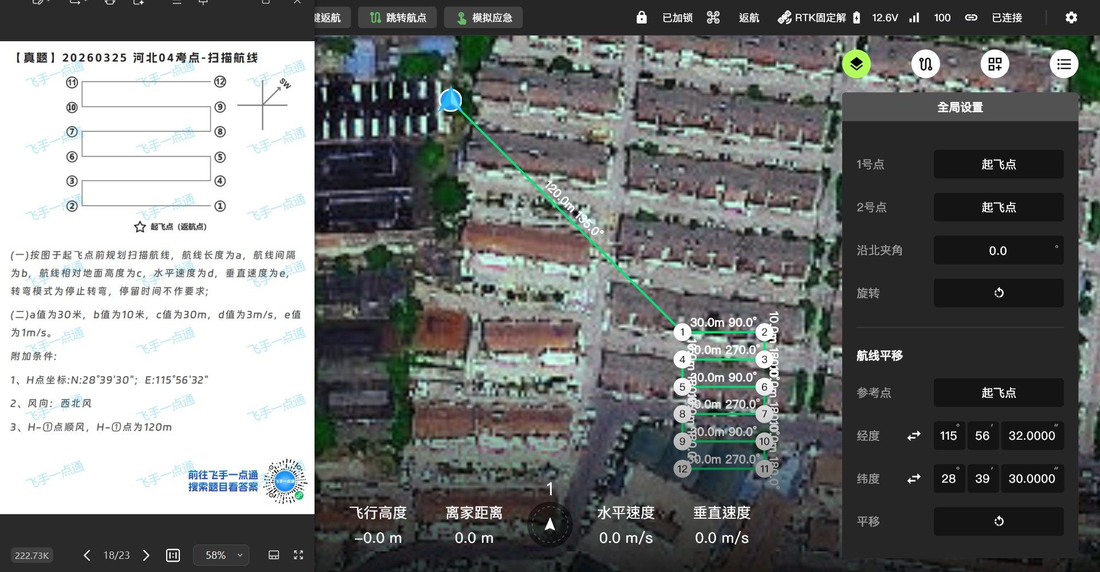Screen dimensions: 1100x572
Task: Click the 沿北夹角 angle input field
Action: (998, 250)
